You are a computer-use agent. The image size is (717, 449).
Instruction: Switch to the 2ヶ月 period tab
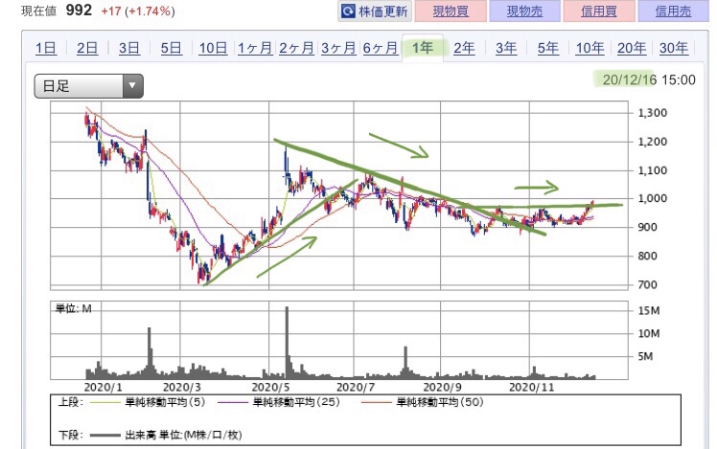[x=297, y=48]
